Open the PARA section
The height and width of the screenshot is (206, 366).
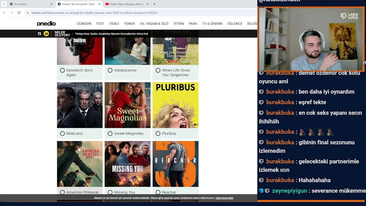[193, 24]
